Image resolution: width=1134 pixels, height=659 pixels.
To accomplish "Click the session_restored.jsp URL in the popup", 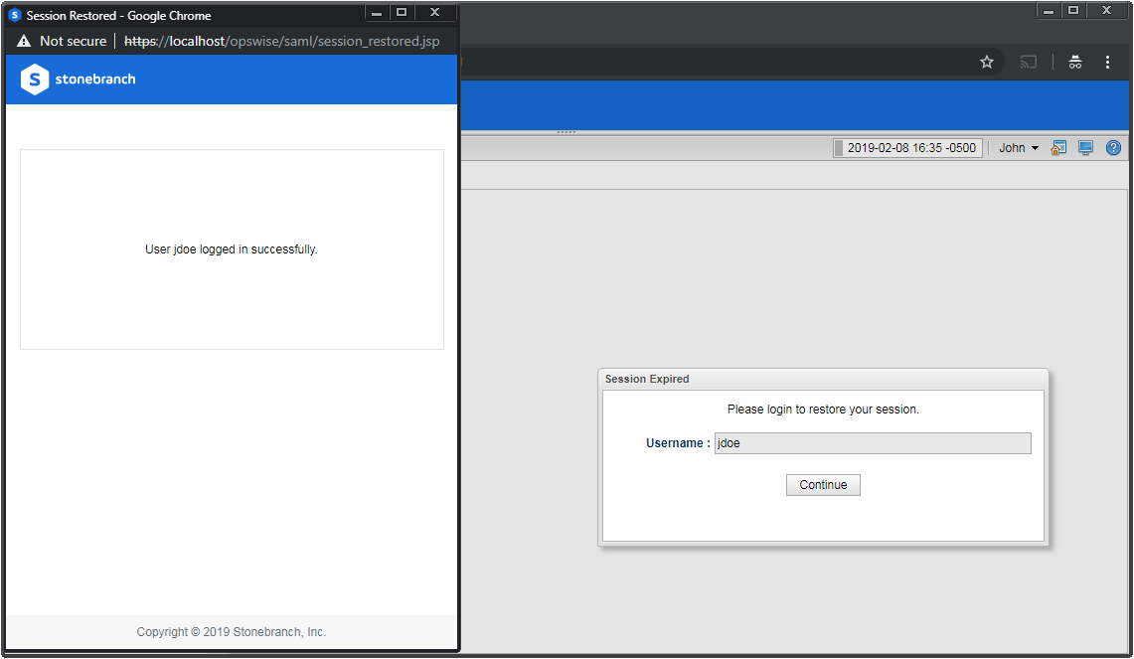I will 281,42.
